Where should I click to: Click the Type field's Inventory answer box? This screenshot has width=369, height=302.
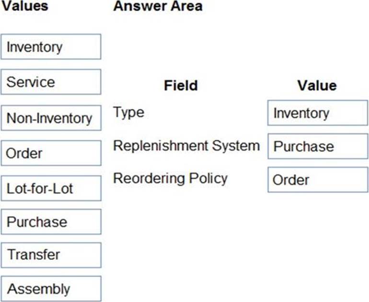(x=317, y=113)
